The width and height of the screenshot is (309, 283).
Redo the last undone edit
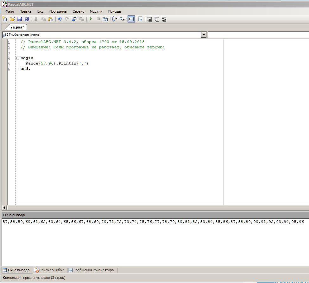click(x=67, y=19)
